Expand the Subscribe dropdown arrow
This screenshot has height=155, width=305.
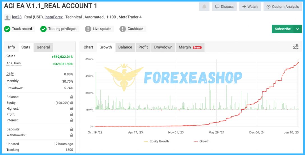click(x=298, y=29)
